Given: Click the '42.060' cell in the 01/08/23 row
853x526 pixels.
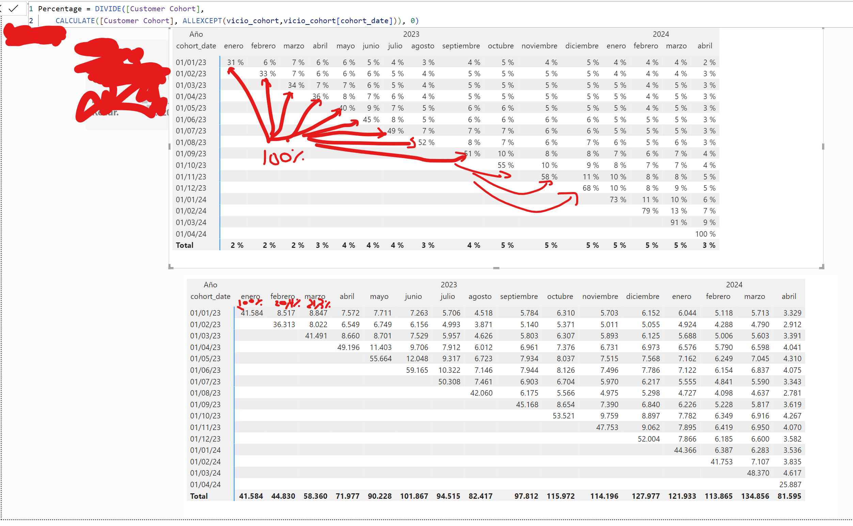Looking at the screenshot, I should (481, 393).
